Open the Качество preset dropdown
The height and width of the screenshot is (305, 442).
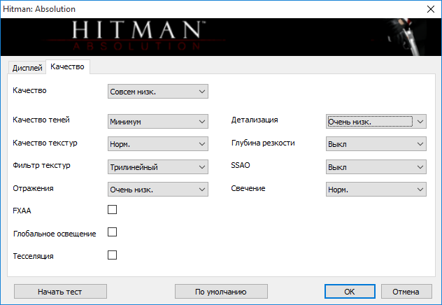click(x=158, y=92)
